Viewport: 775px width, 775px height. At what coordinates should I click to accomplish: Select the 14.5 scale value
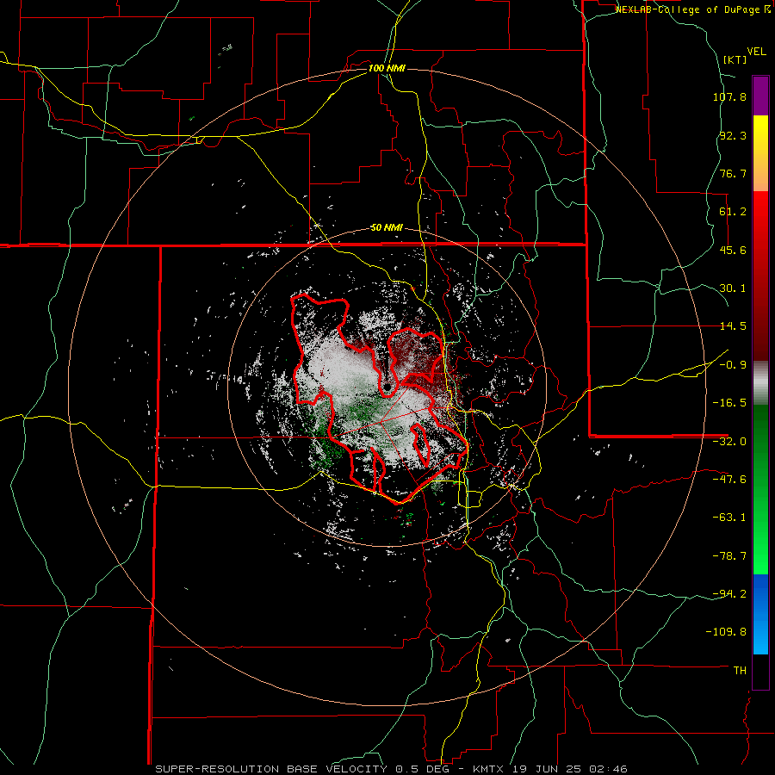coord(733,326)
